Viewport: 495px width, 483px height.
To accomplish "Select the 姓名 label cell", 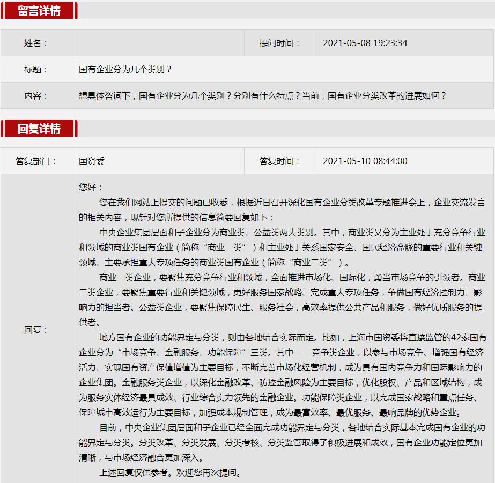I will click(x=36, y=43).
